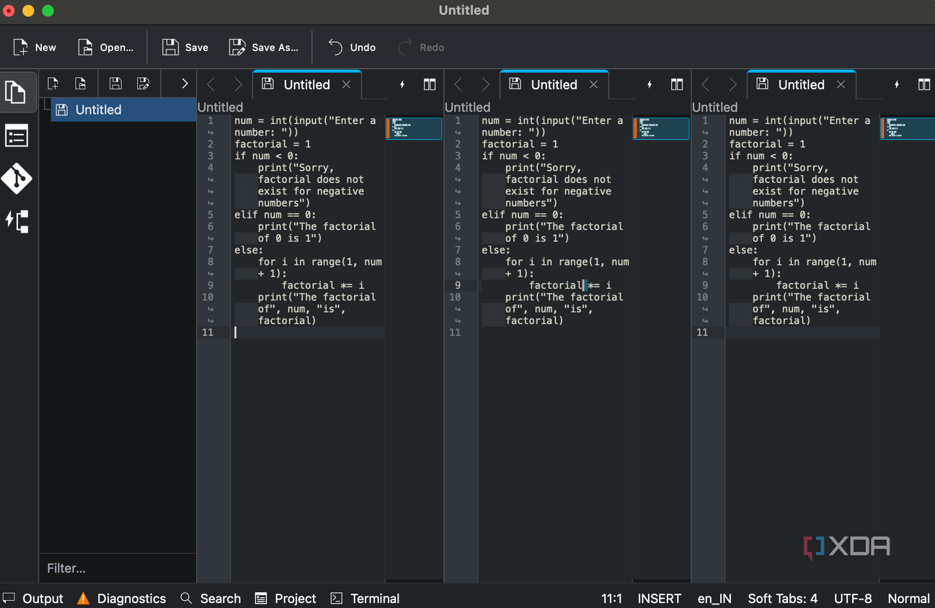Click new document icon in Documents panel

[53, 84]
